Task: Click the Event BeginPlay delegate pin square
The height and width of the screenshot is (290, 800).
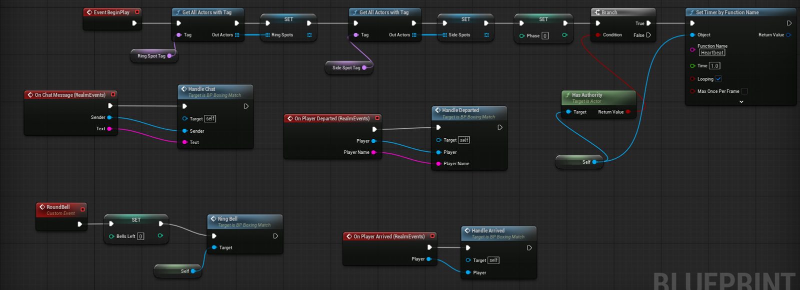Action: click(137, 12)
